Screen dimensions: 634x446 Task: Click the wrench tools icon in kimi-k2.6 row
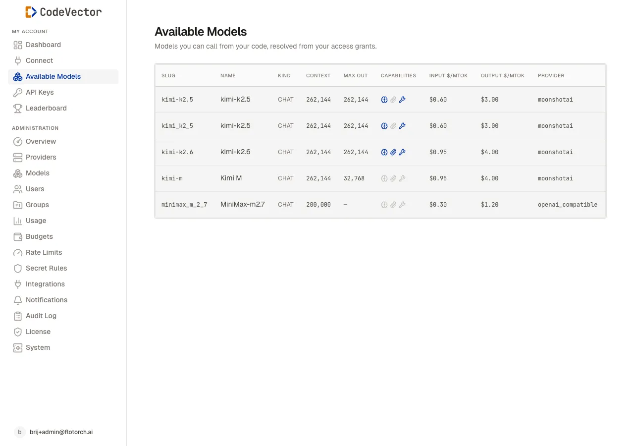pos(402,152)
